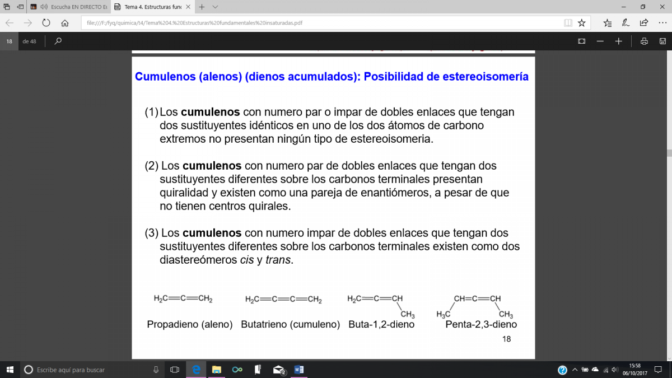Zoom in on the PDF with plus
The height and width of the screenshot is (378, 672).
click(618, 41)
